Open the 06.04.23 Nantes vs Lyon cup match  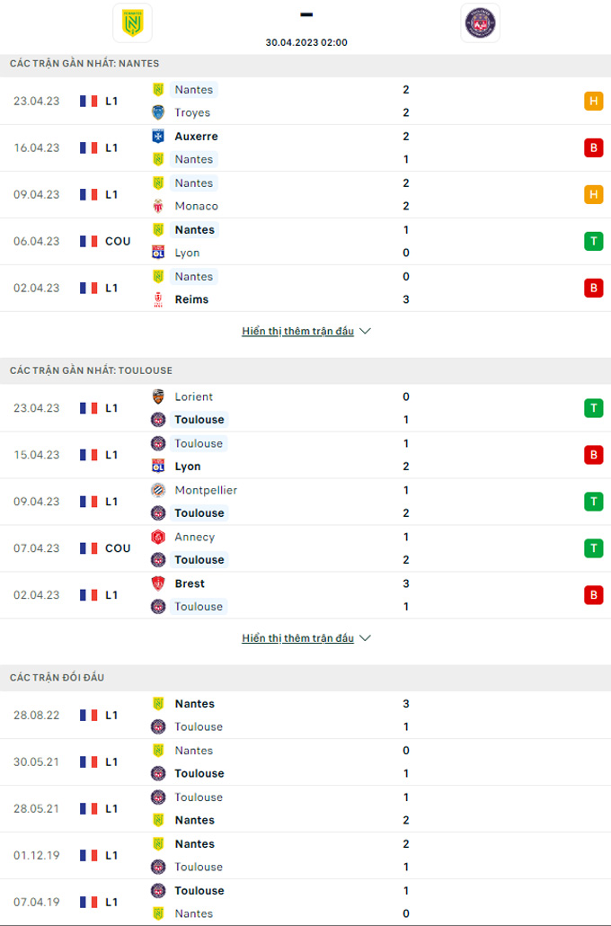305,242
